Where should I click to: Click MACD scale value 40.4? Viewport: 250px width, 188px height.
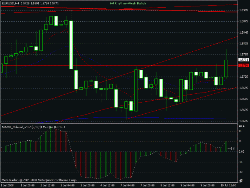242,126
